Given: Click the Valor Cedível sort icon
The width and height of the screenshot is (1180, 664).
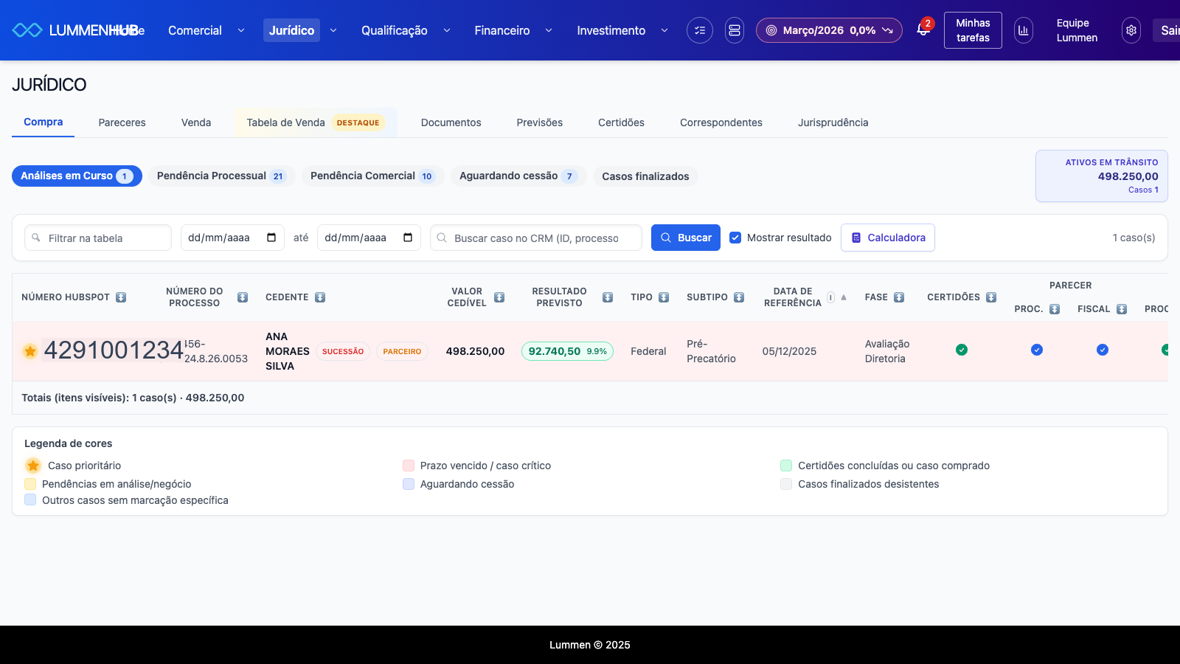Looking at the screenshot, I should [x=499, y=297].
